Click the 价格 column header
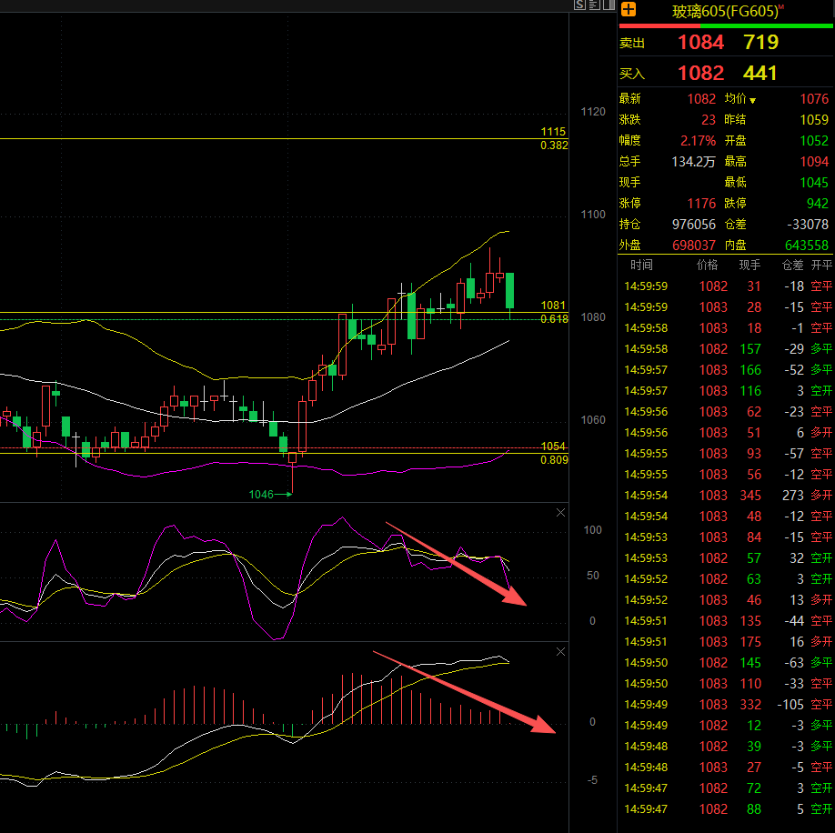 [x=707, y=265]
